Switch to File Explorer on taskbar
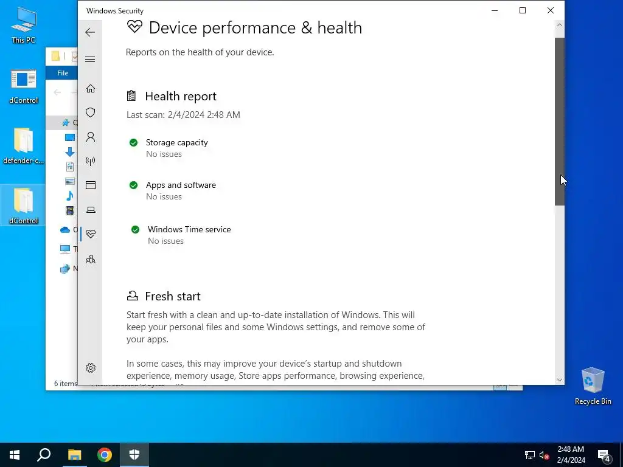 pyautogui.click(x=74, y=455)
